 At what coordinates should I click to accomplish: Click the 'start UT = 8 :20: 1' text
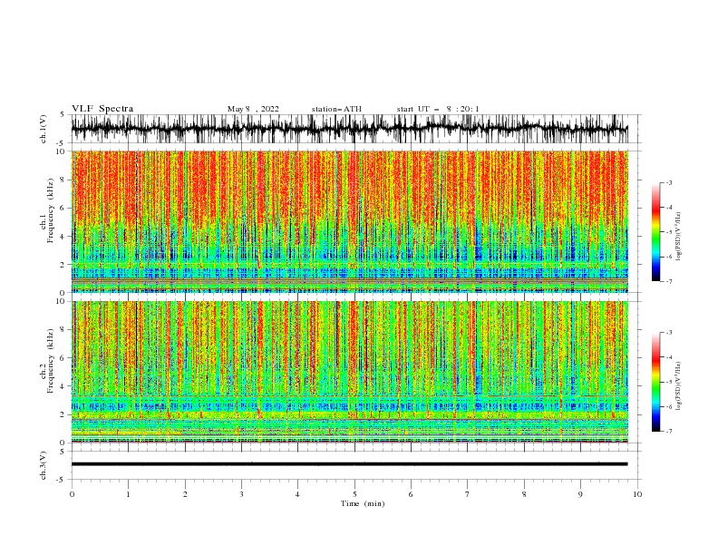(438, 109)
